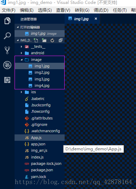Open img2.jpg in the image folder
Viewport: 136px width, 189px height.
[39, 73]
